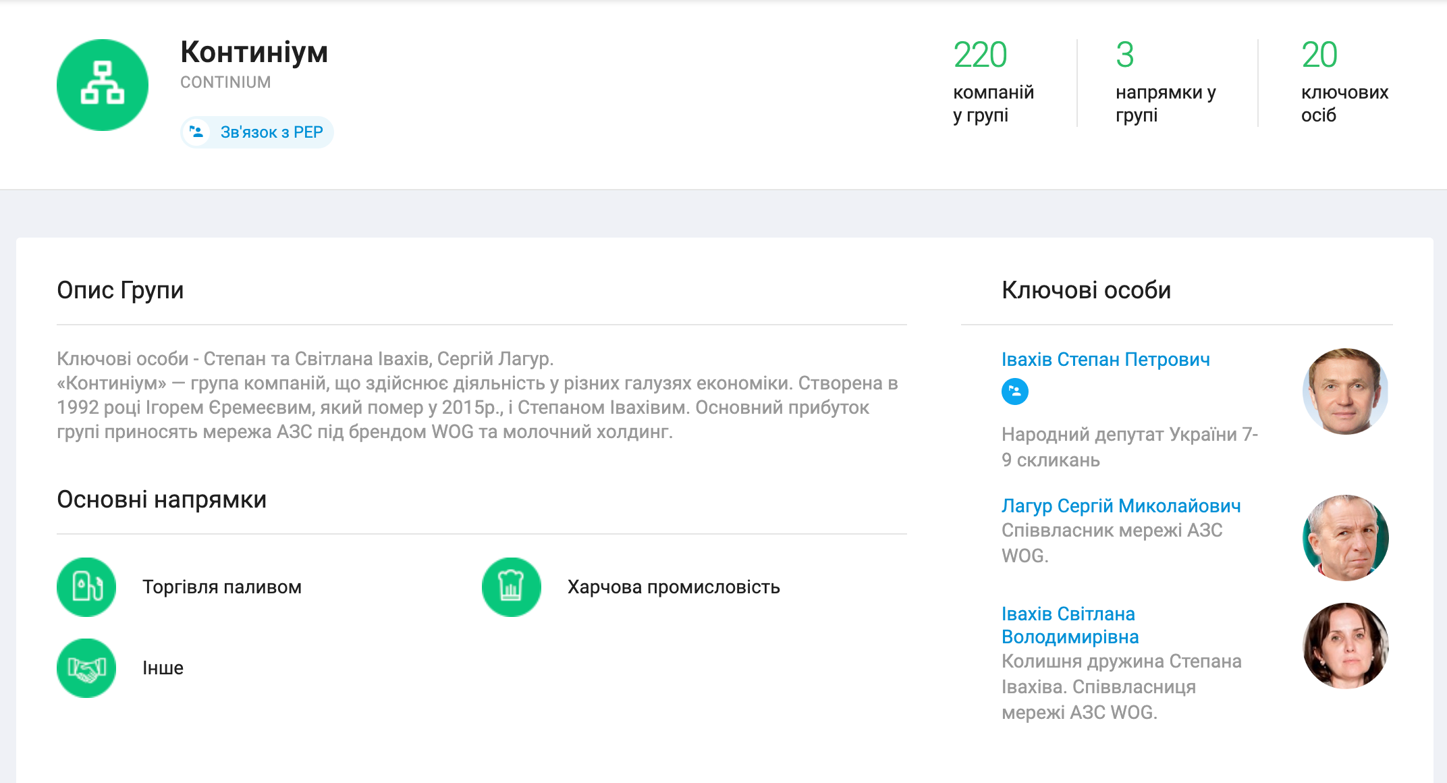Select the Харчова промисловість direction label
The image size is (1447, 783).
click(x=673, y=587)
